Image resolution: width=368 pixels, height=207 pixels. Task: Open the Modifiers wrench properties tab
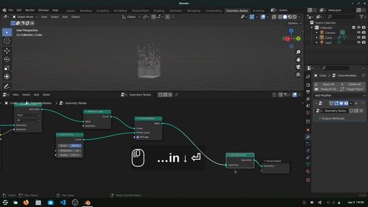click(x=308, y=137)
